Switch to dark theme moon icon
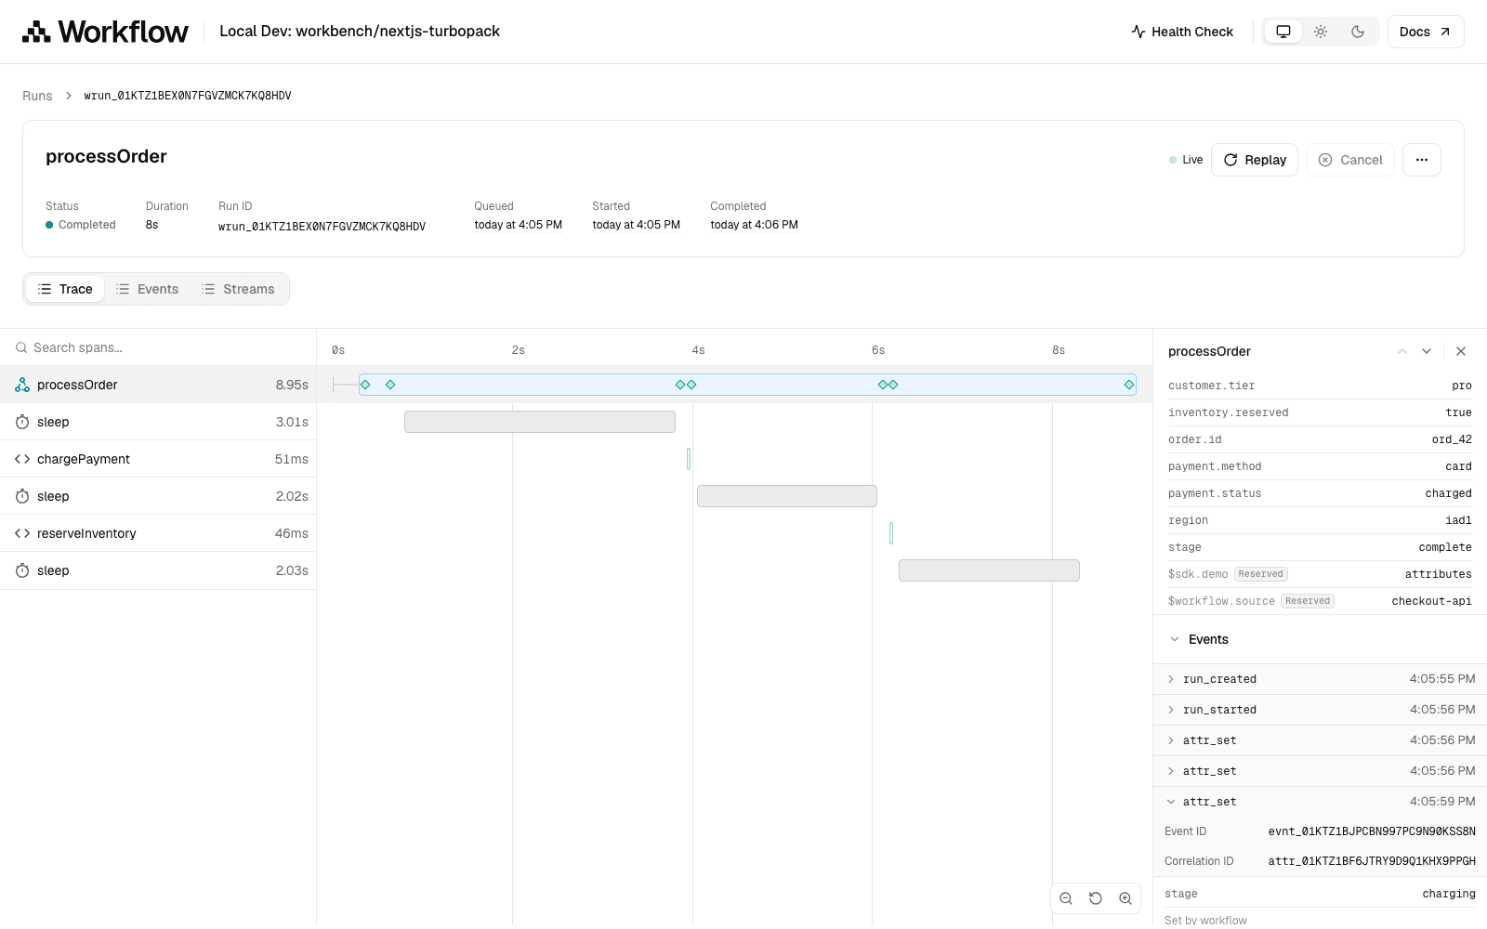The width and height of the screenshot is (1487, 929). tap(1358, 32)
